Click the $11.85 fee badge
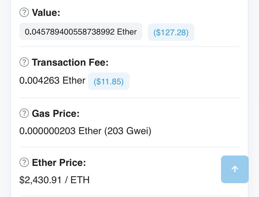Viewport: 259px width, 197px height. pyautogui.click(x=108, y=81)
